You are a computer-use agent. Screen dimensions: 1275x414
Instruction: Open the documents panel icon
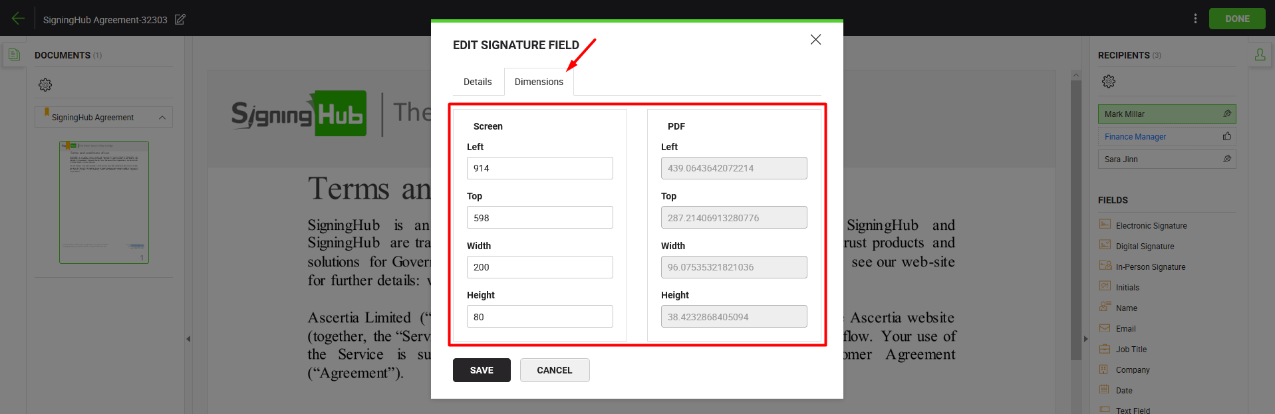(x=14, y=54)
